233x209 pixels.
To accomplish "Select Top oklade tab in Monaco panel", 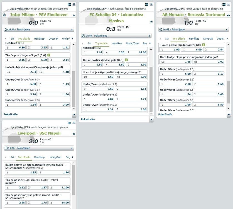I will coord(179,39).
